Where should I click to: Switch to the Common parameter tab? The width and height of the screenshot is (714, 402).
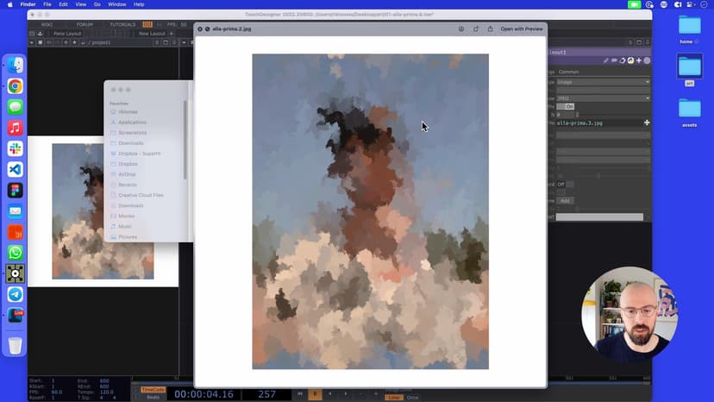[x=569, y=72]
